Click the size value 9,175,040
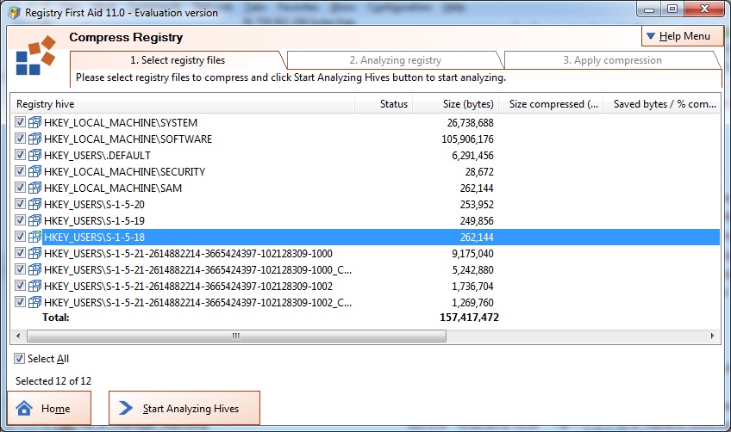This screenshot has height=432, width=731. (x=472, y=253)
